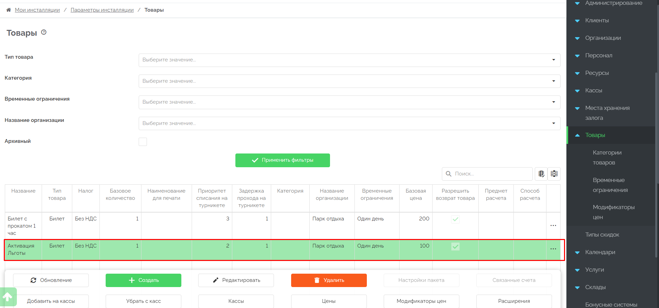
Task: Open the three-dots menu for Активация Льготы row
Action: pos(553,249)
